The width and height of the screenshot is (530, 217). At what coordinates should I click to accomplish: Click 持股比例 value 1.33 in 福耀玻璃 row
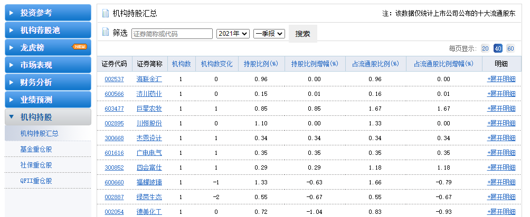tap(261, 183)
